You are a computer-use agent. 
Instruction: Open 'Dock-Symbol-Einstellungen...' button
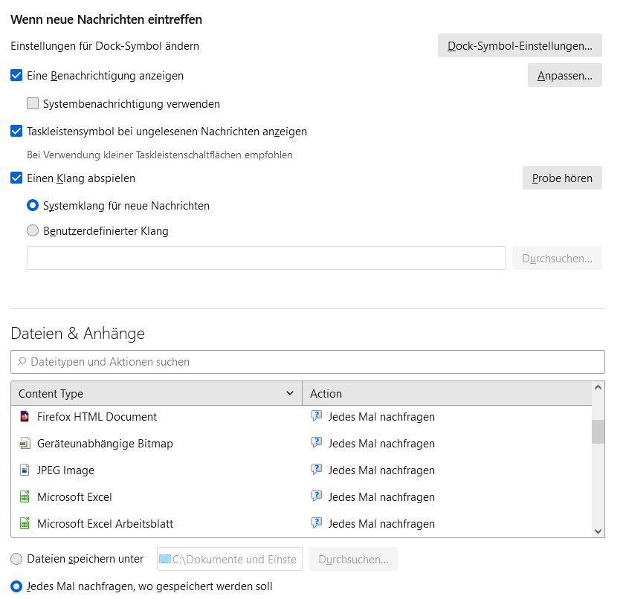520,46
